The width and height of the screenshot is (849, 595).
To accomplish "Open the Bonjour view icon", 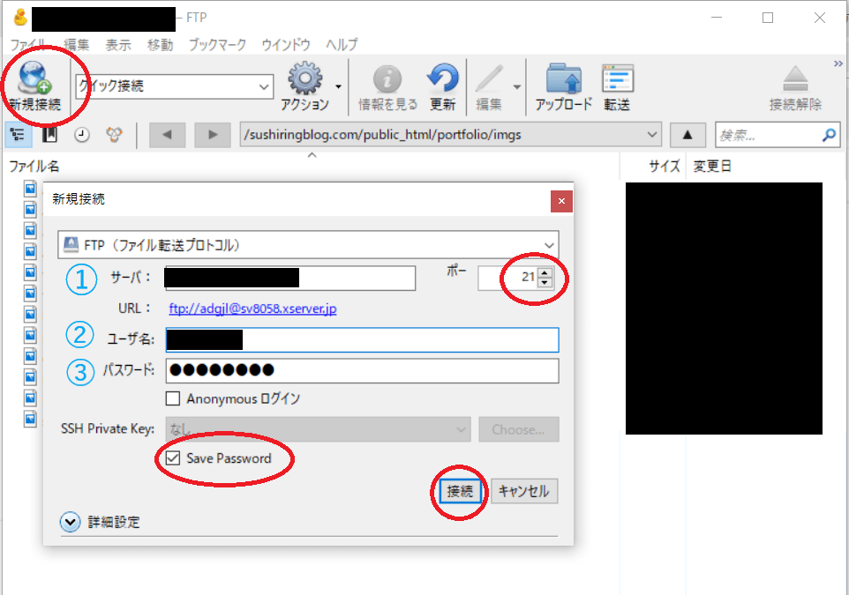I will 114,135.
